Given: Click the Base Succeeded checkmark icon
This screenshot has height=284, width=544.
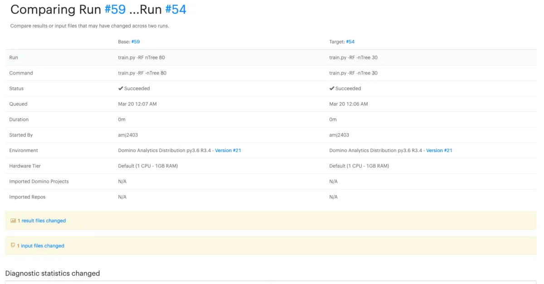Looking at the screenshot, I should (121, 88).
